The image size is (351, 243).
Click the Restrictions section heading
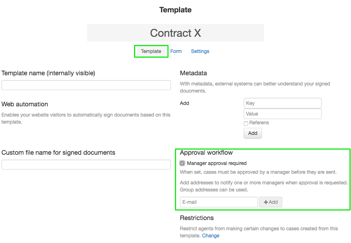point(197,218)
